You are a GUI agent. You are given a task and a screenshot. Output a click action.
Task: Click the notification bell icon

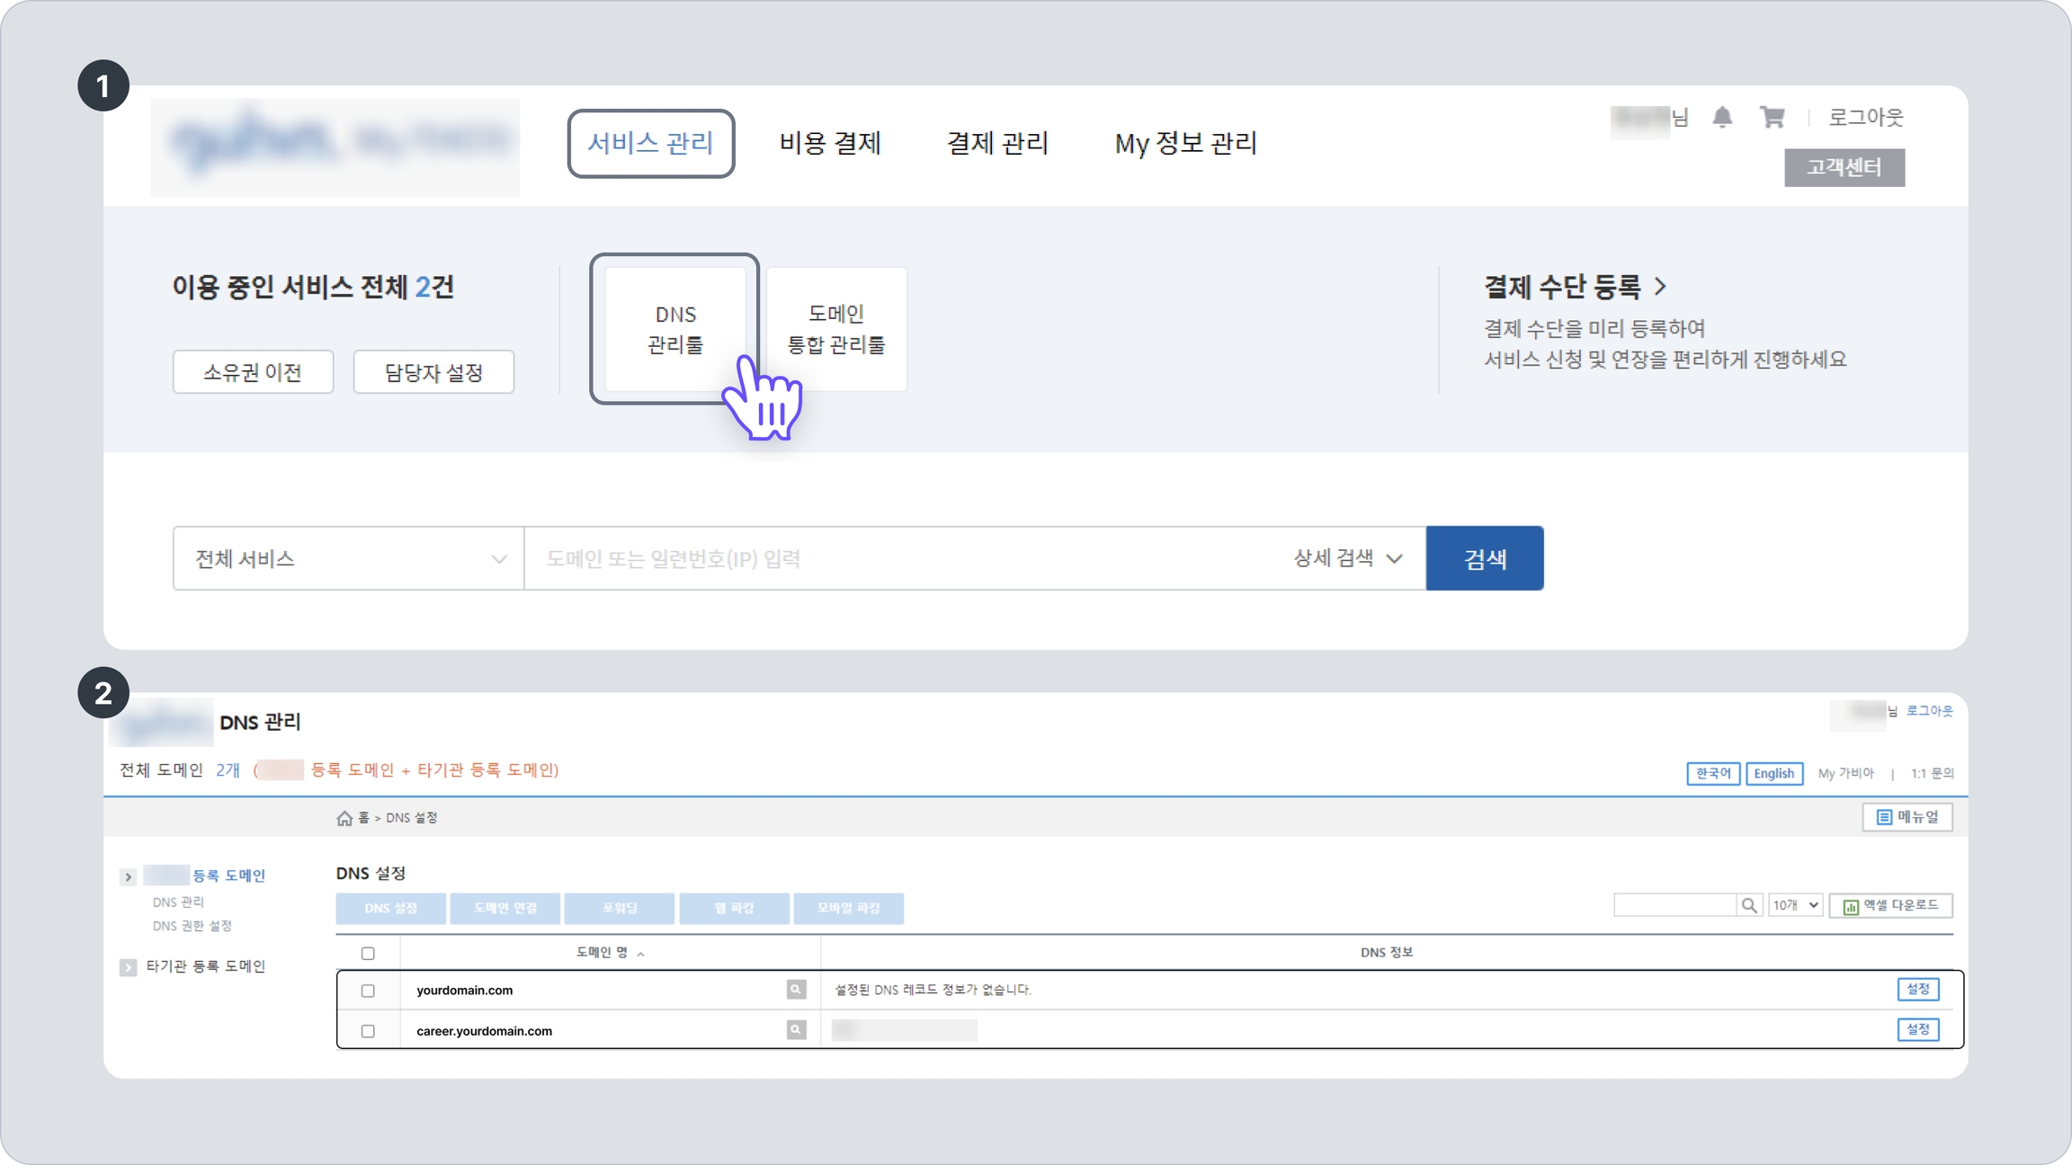coord(1722,117)
